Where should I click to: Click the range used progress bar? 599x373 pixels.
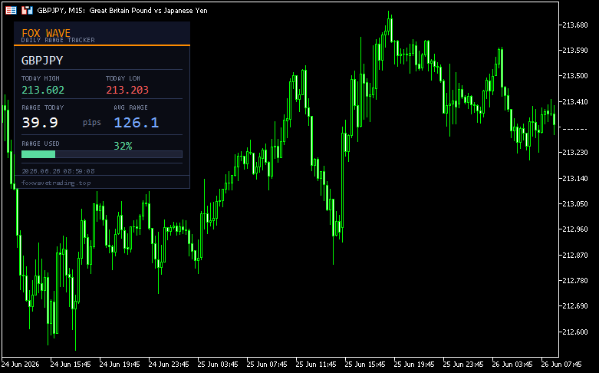click(x=102, y=154)
